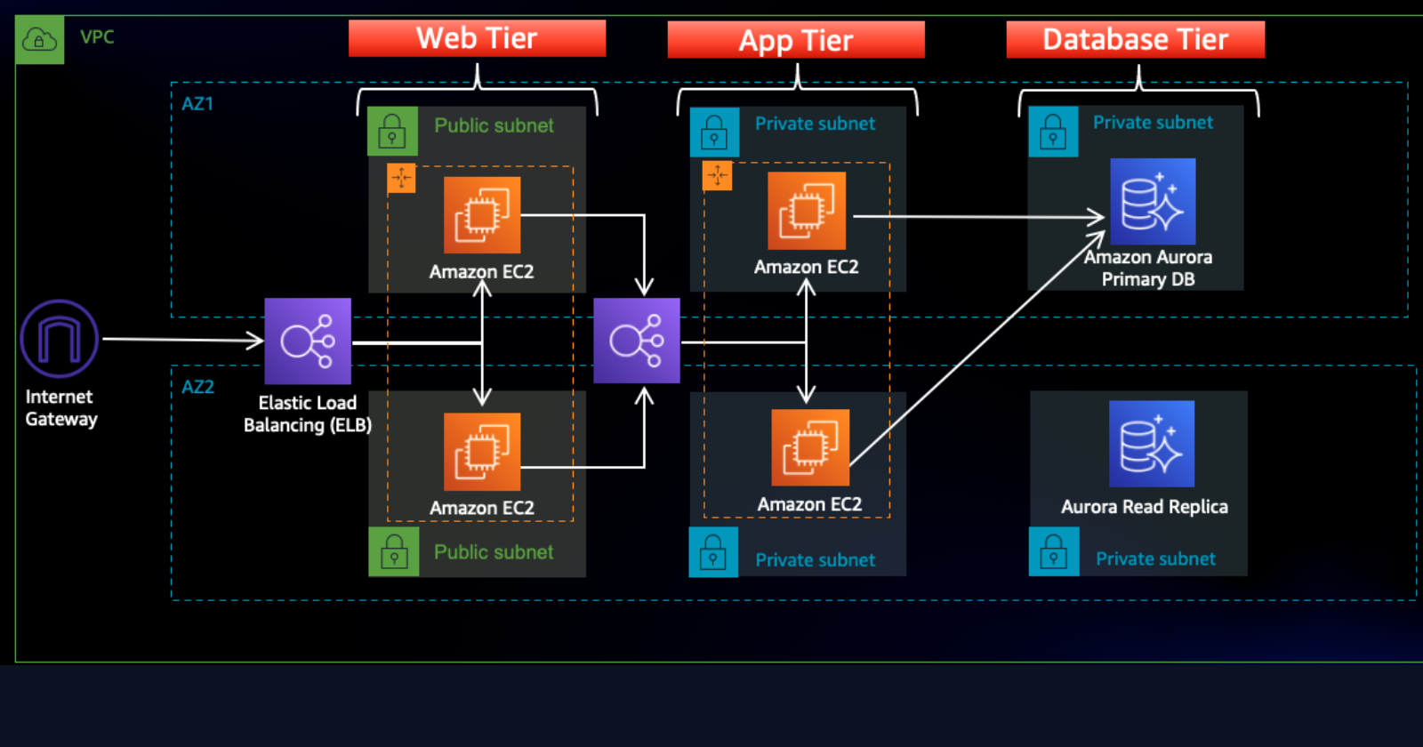
Task: Select the app tier Auto Scaling group icon
Action: pos(717,176)
